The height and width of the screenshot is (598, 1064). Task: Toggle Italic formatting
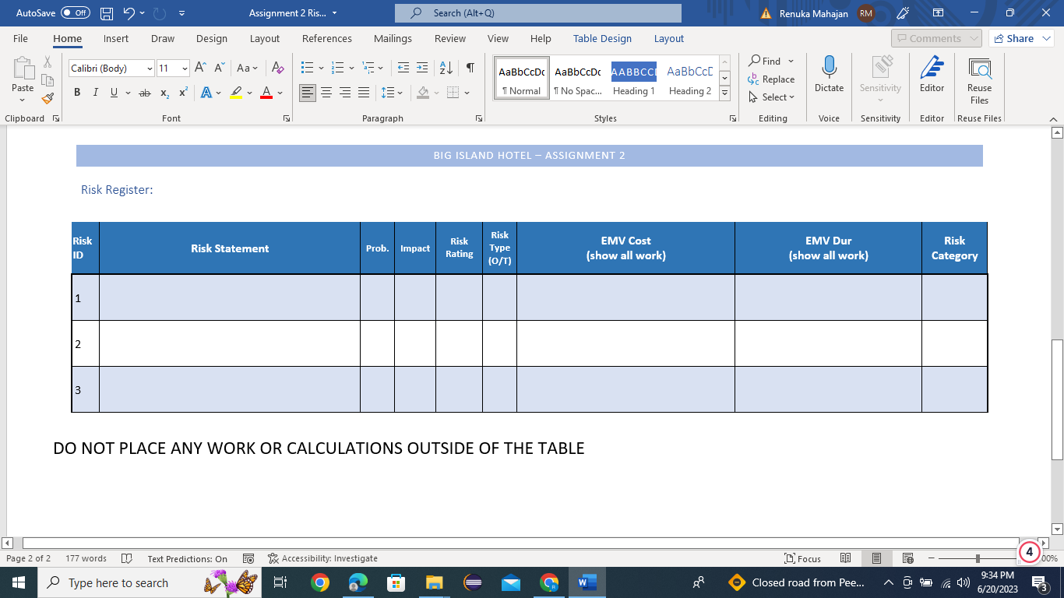(96, 93)
